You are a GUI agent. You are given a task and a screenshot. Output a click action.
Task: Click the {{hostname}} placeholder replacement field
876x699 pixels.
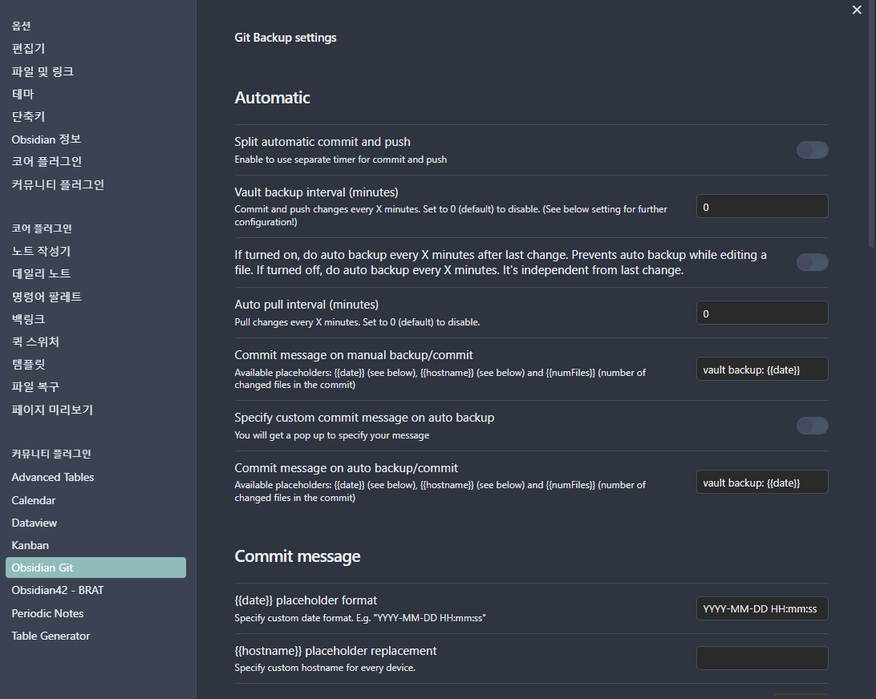(x=762, y=658)
